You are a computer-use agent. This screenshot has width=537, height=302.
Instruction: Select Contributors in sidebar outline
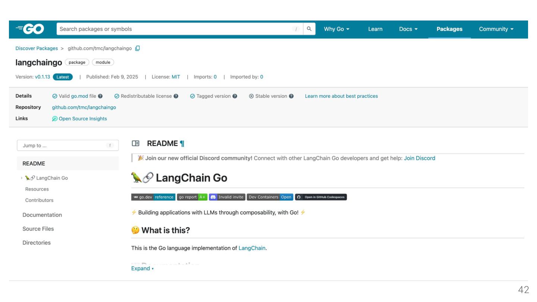39,201
